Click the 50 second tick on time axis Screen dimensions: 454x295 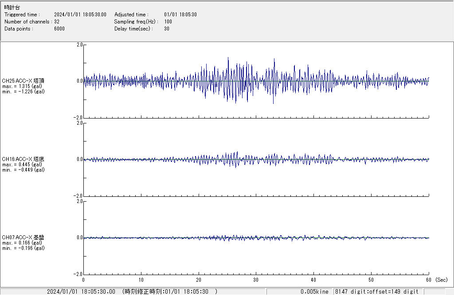coord(371,280)
